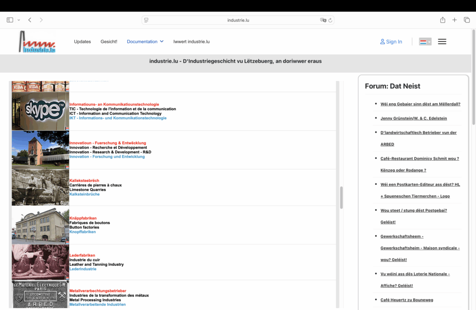Viewport: 476px width, 310px height.
Task: Open the hamburger menu
Action: pyautogui.click(x=442, y=41)
